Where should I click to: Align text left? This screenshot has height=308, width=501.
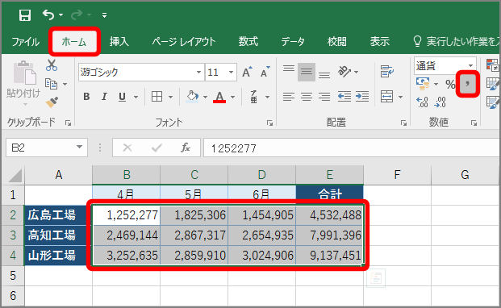click(289, 97)
